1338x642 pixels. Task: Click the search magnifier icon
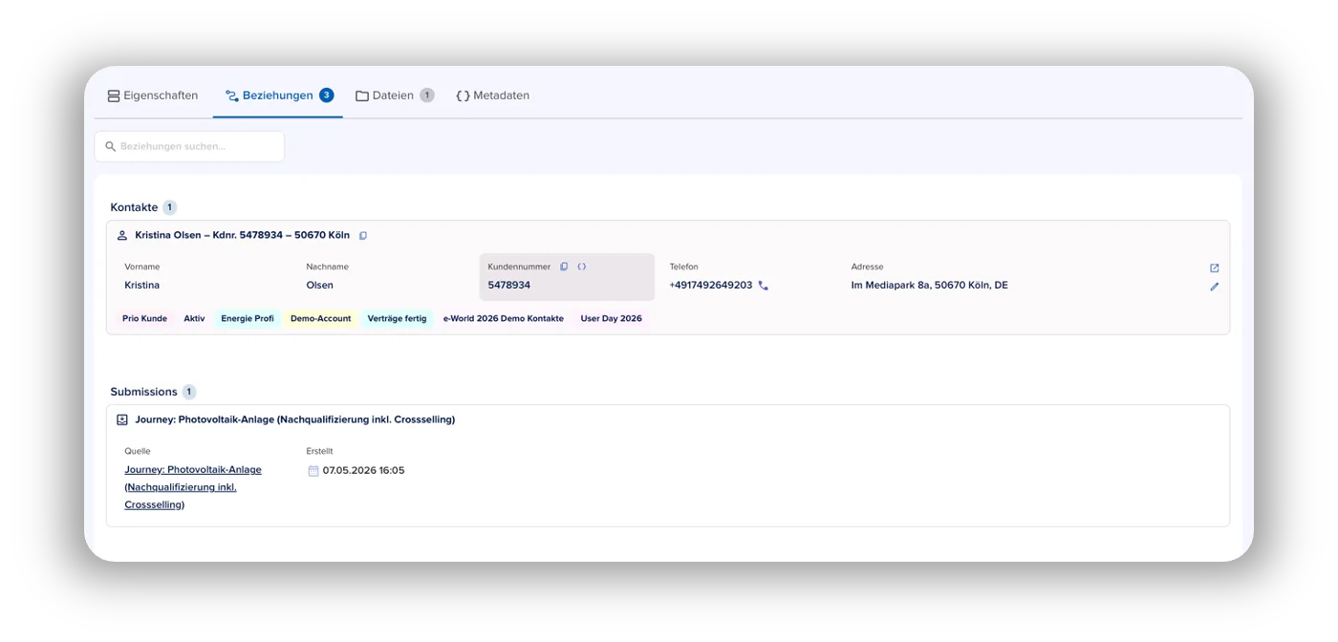tap(110, 146)
